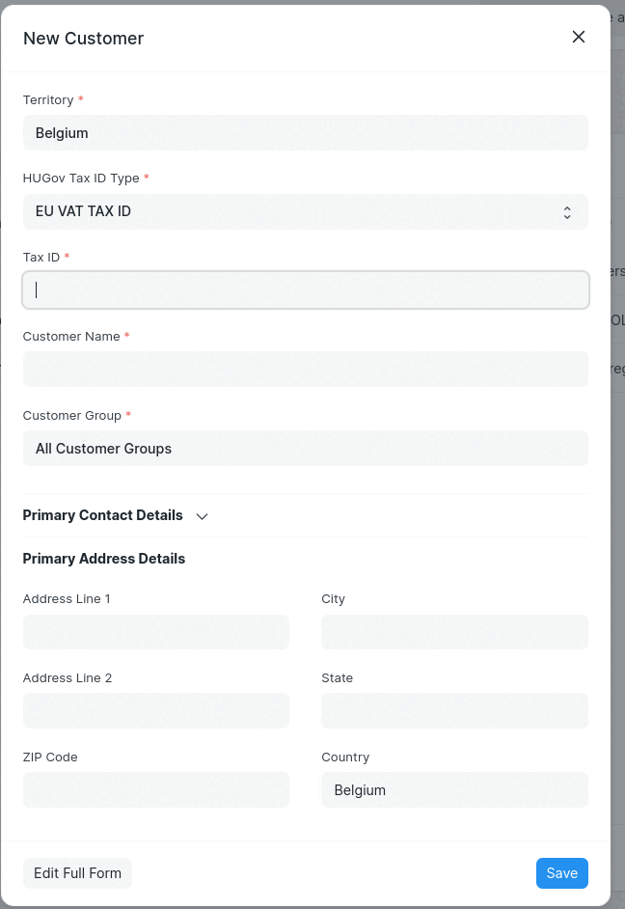Viewport: 625px width, 909px height.
Task: Click the Customer Name input field
Action: pyautogui.click(x=305, y=369)
